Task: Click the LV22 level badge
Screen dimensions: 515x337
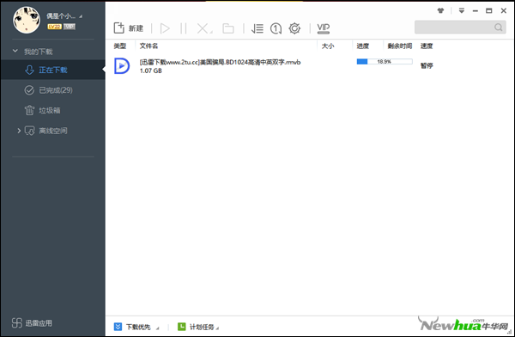Action: (54, 27)
